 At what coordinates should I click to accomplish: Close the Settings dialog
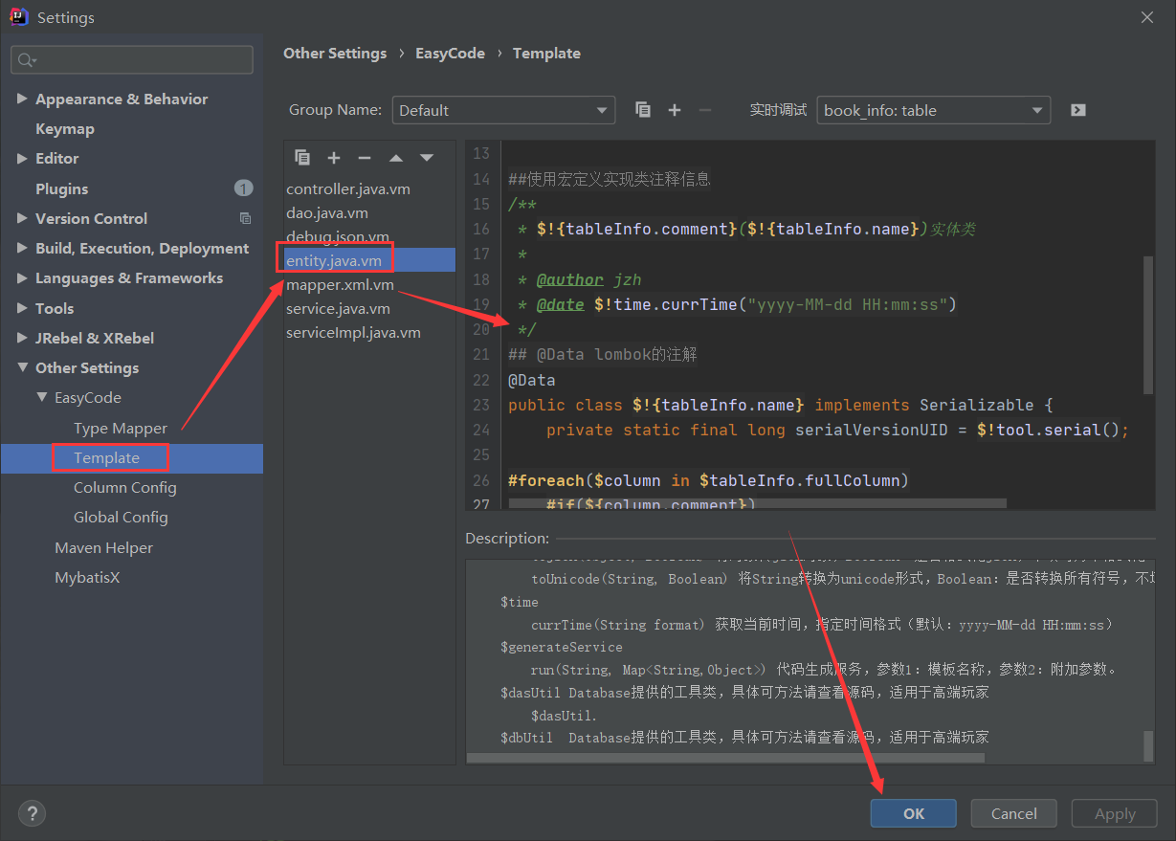tap(1147, 17)
